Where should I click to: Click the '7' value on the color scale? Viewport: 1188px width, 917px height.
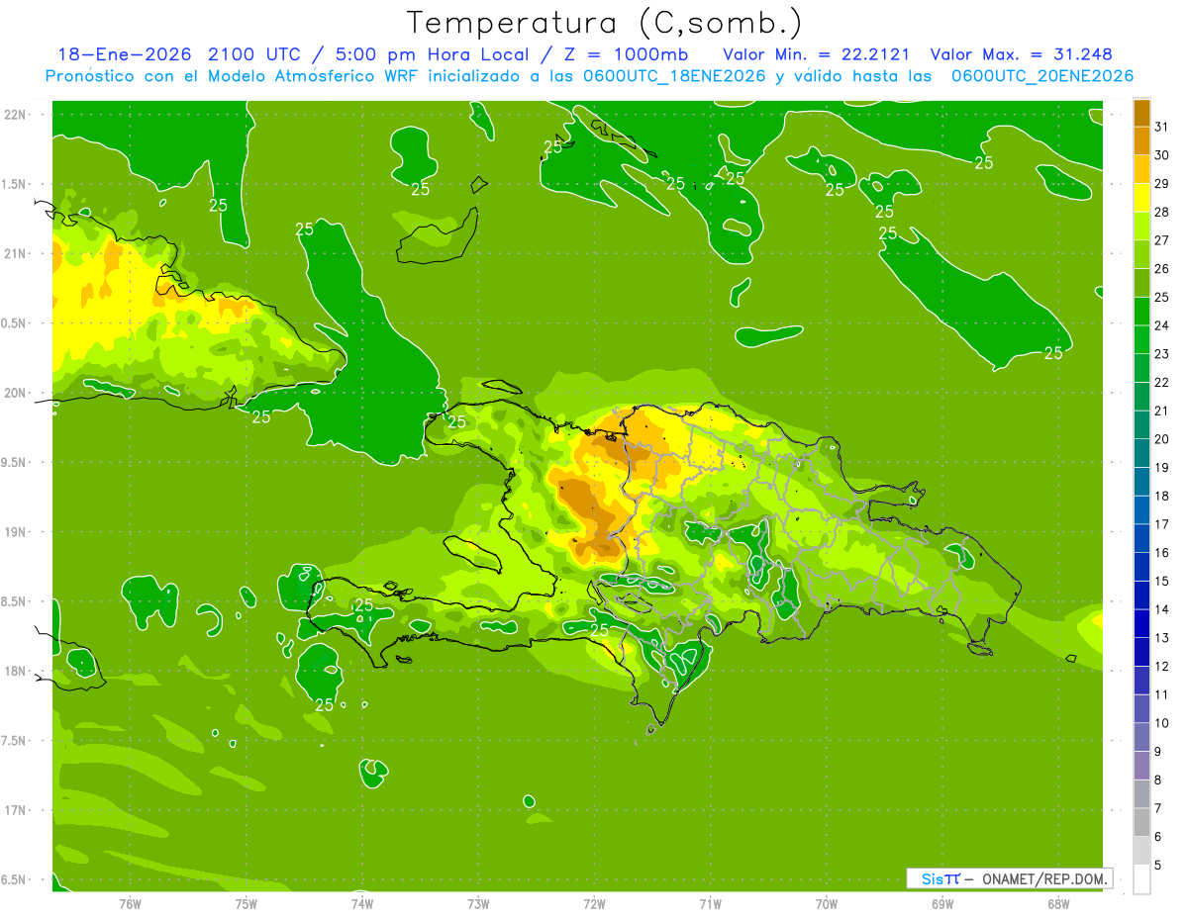[1158, 808]
